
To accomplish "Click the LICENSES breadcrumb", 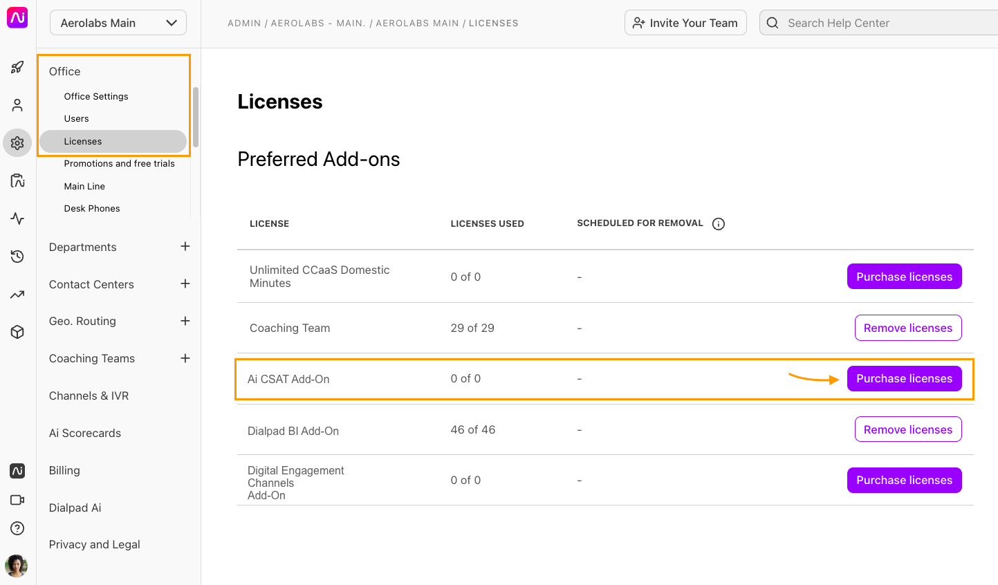I will (493, 23).
